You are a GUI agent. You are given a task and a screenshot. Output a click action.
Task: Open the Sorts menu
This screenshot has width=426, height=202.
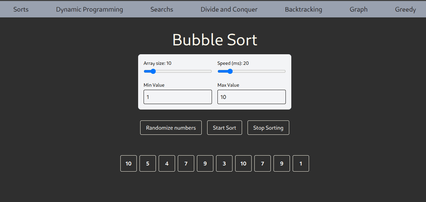[x=21, y=9]
